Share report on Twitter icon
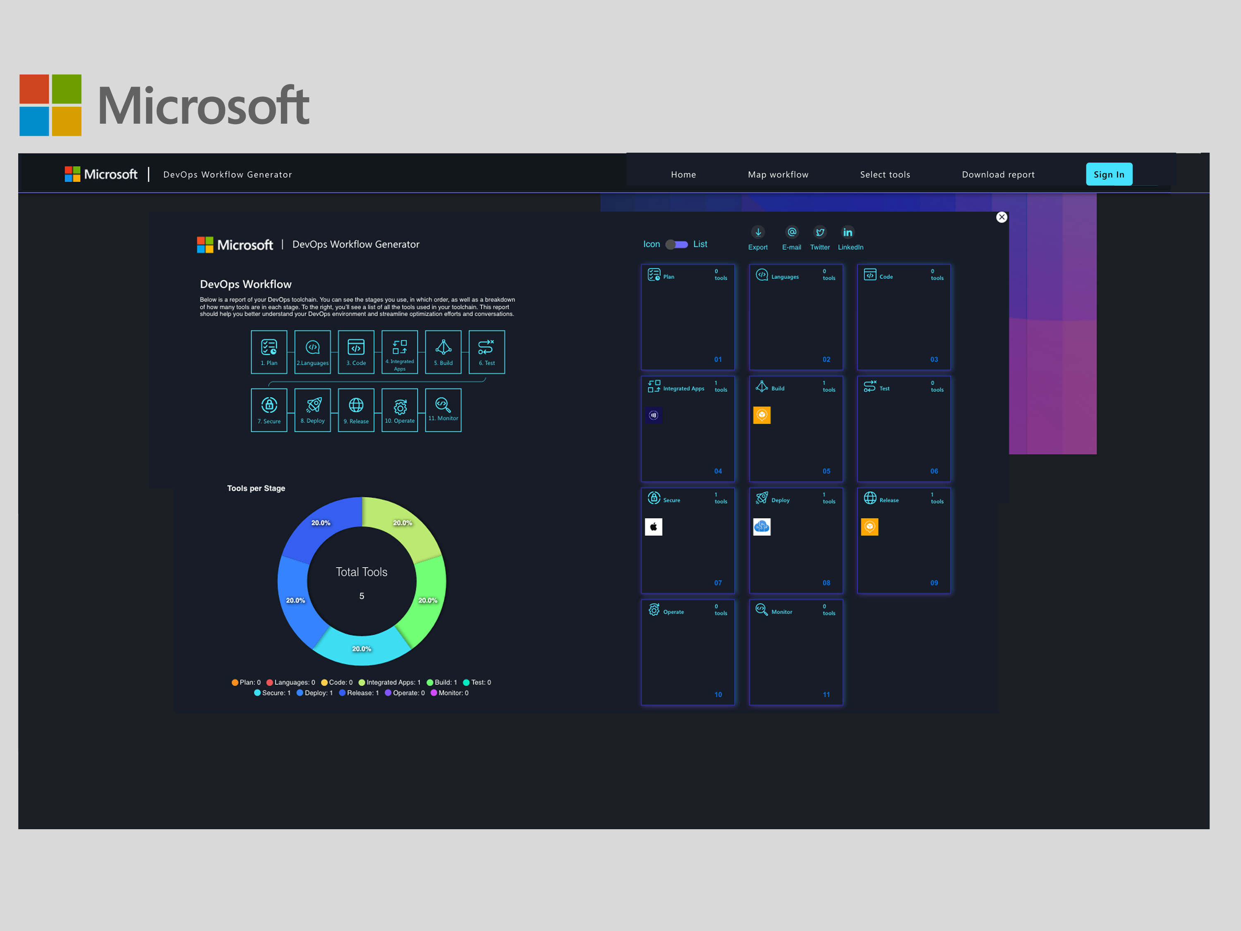1241x931 pixels. 819,232
